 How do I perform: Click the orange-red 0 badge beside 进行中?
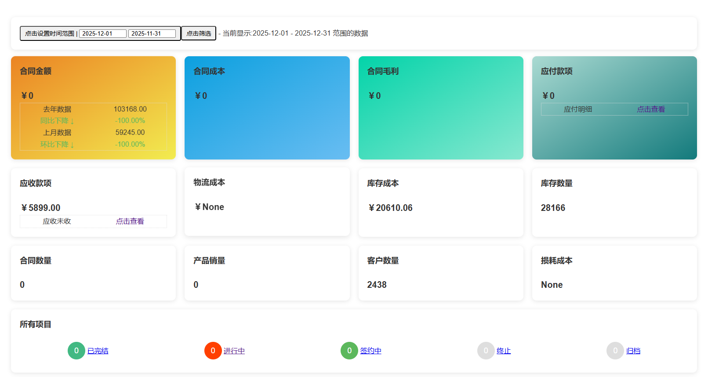(x=213, y=351)
